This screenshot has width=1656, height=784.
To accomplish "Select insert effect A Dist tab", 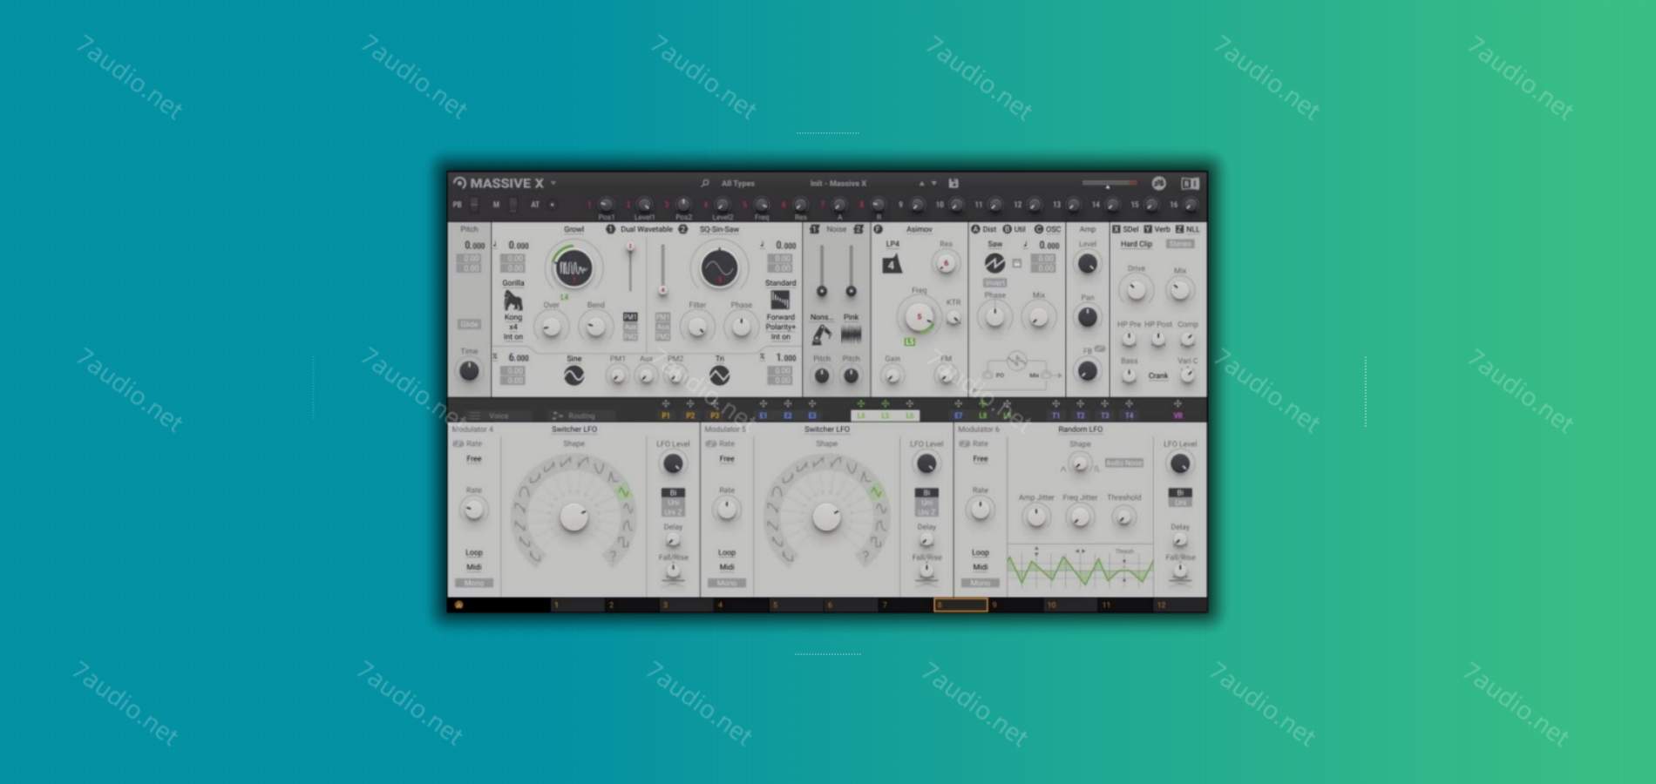I will (984, 230).
